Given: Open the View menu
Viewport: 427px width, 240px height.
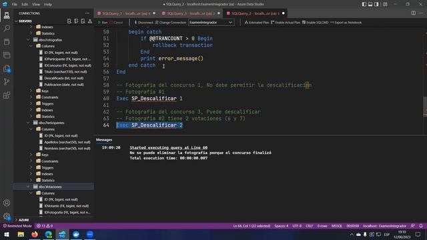Looking at the screenshot, I should pos(36,5).
